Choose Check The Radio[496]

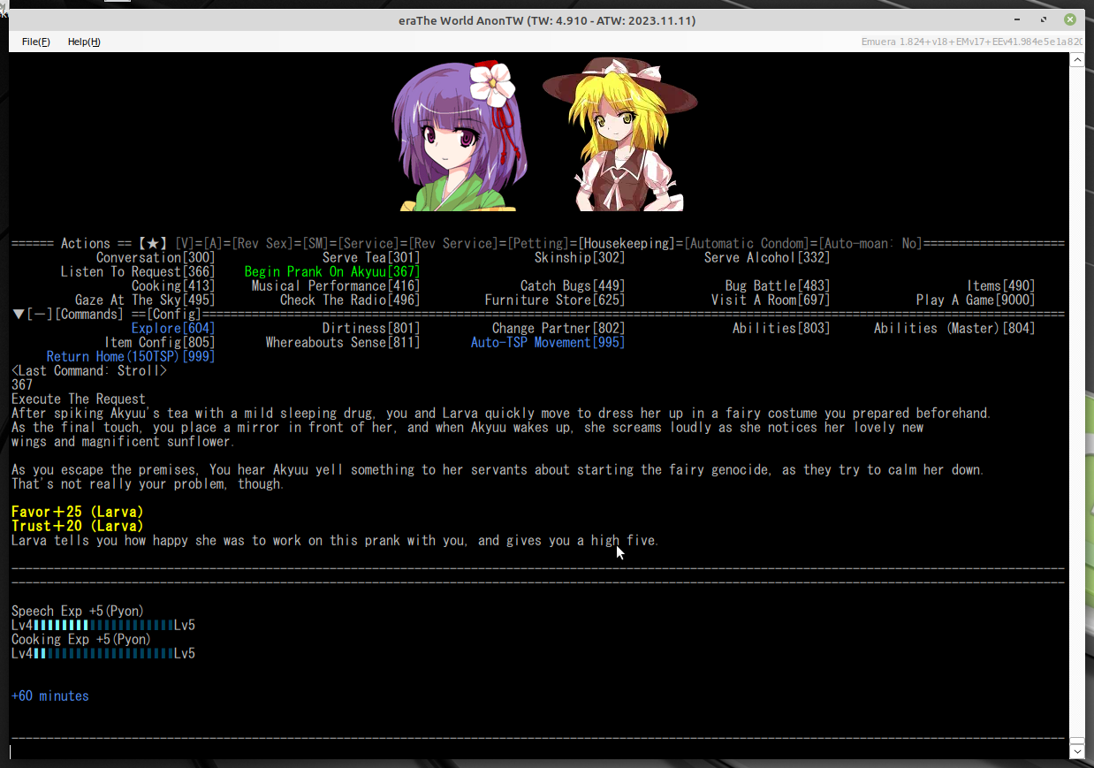click(350, 300)
